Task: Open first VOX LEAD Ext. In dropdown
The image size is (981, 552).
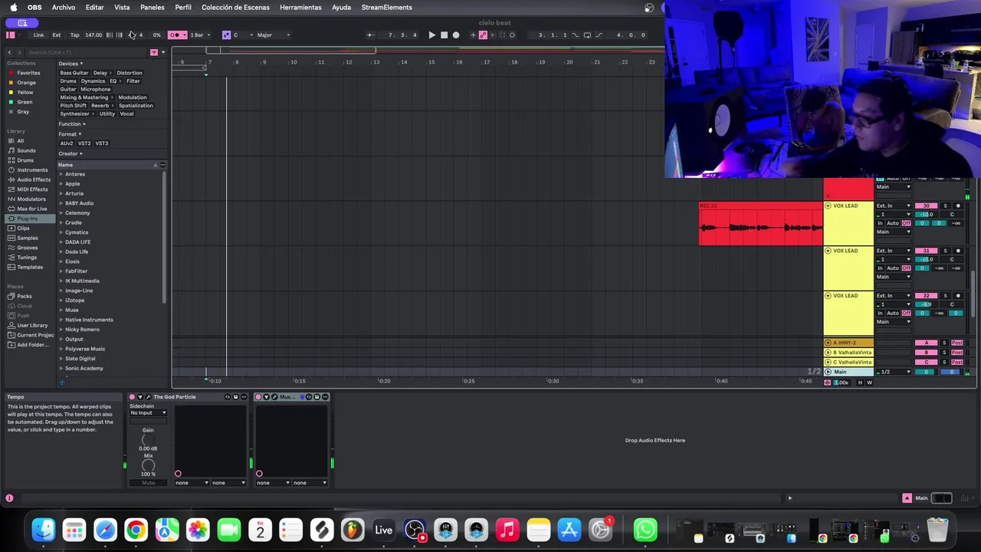Action: (894, 205)
